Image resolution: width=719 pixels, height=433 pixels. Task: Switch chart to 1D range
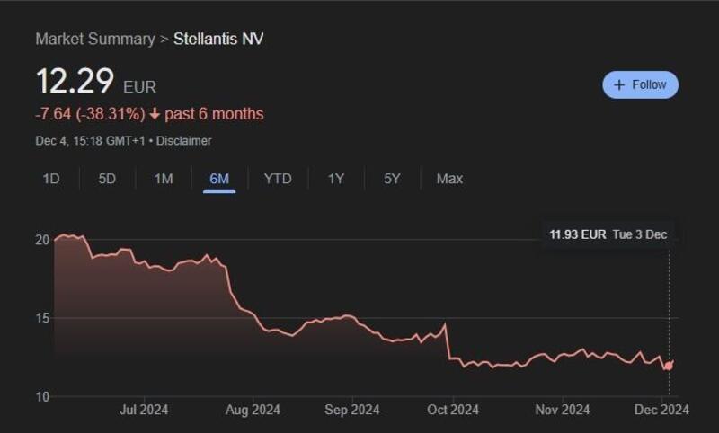(x=51, y=179)
